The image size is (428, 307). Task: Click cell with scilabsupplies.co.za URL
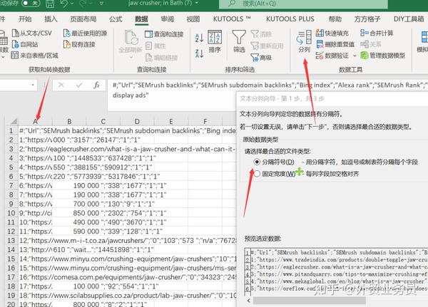127,296
